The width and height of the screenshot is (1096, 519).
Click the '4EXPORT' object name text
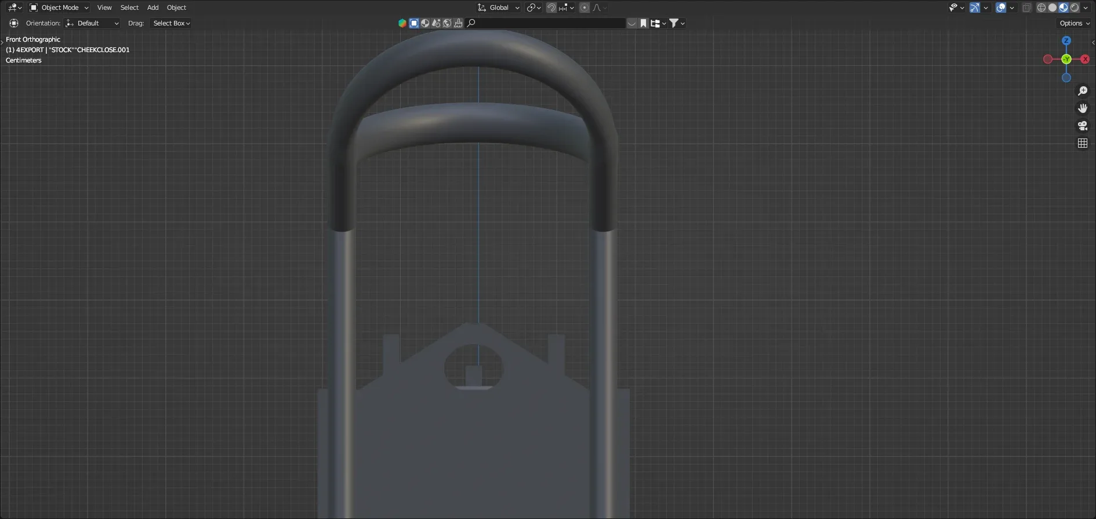(x=30, y=50)
